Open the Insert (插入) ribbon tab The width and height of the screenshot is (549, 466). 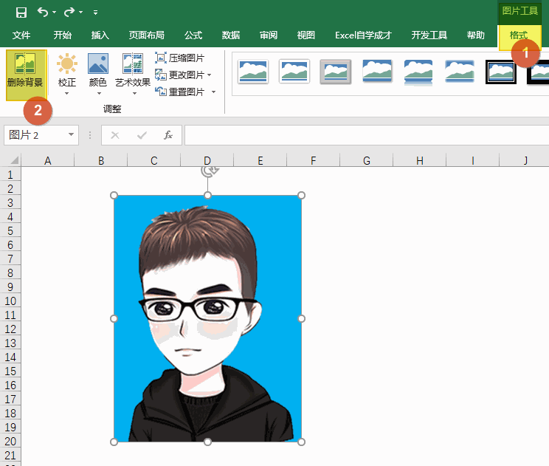click(x=100, y=35)
